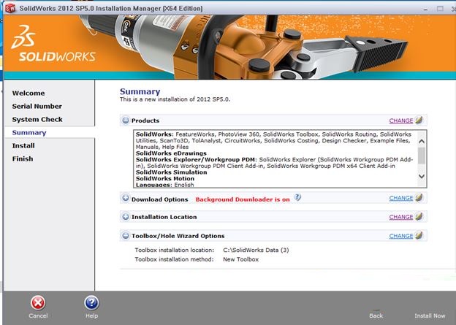
Task: Click the products list scrollbar thumb
Action: 422,156
